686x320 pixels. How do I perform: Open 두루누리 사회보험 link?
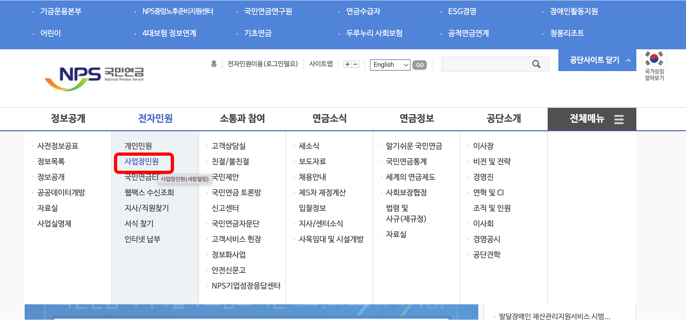374,33
